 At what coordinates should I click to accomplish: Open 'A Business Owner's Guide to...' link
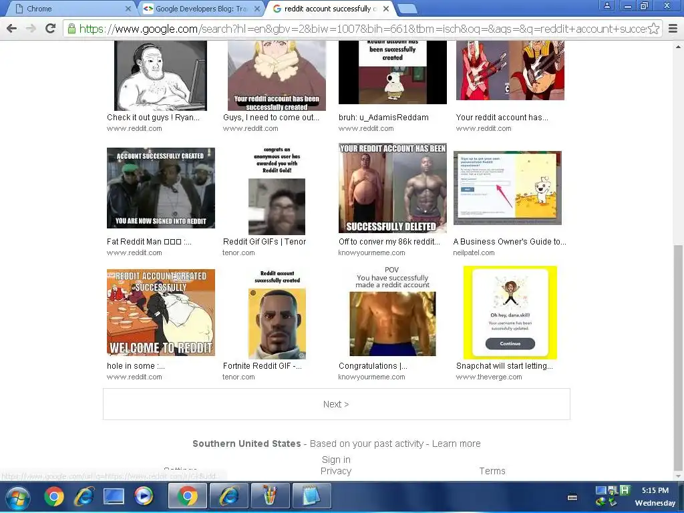(x=510, y=242)
